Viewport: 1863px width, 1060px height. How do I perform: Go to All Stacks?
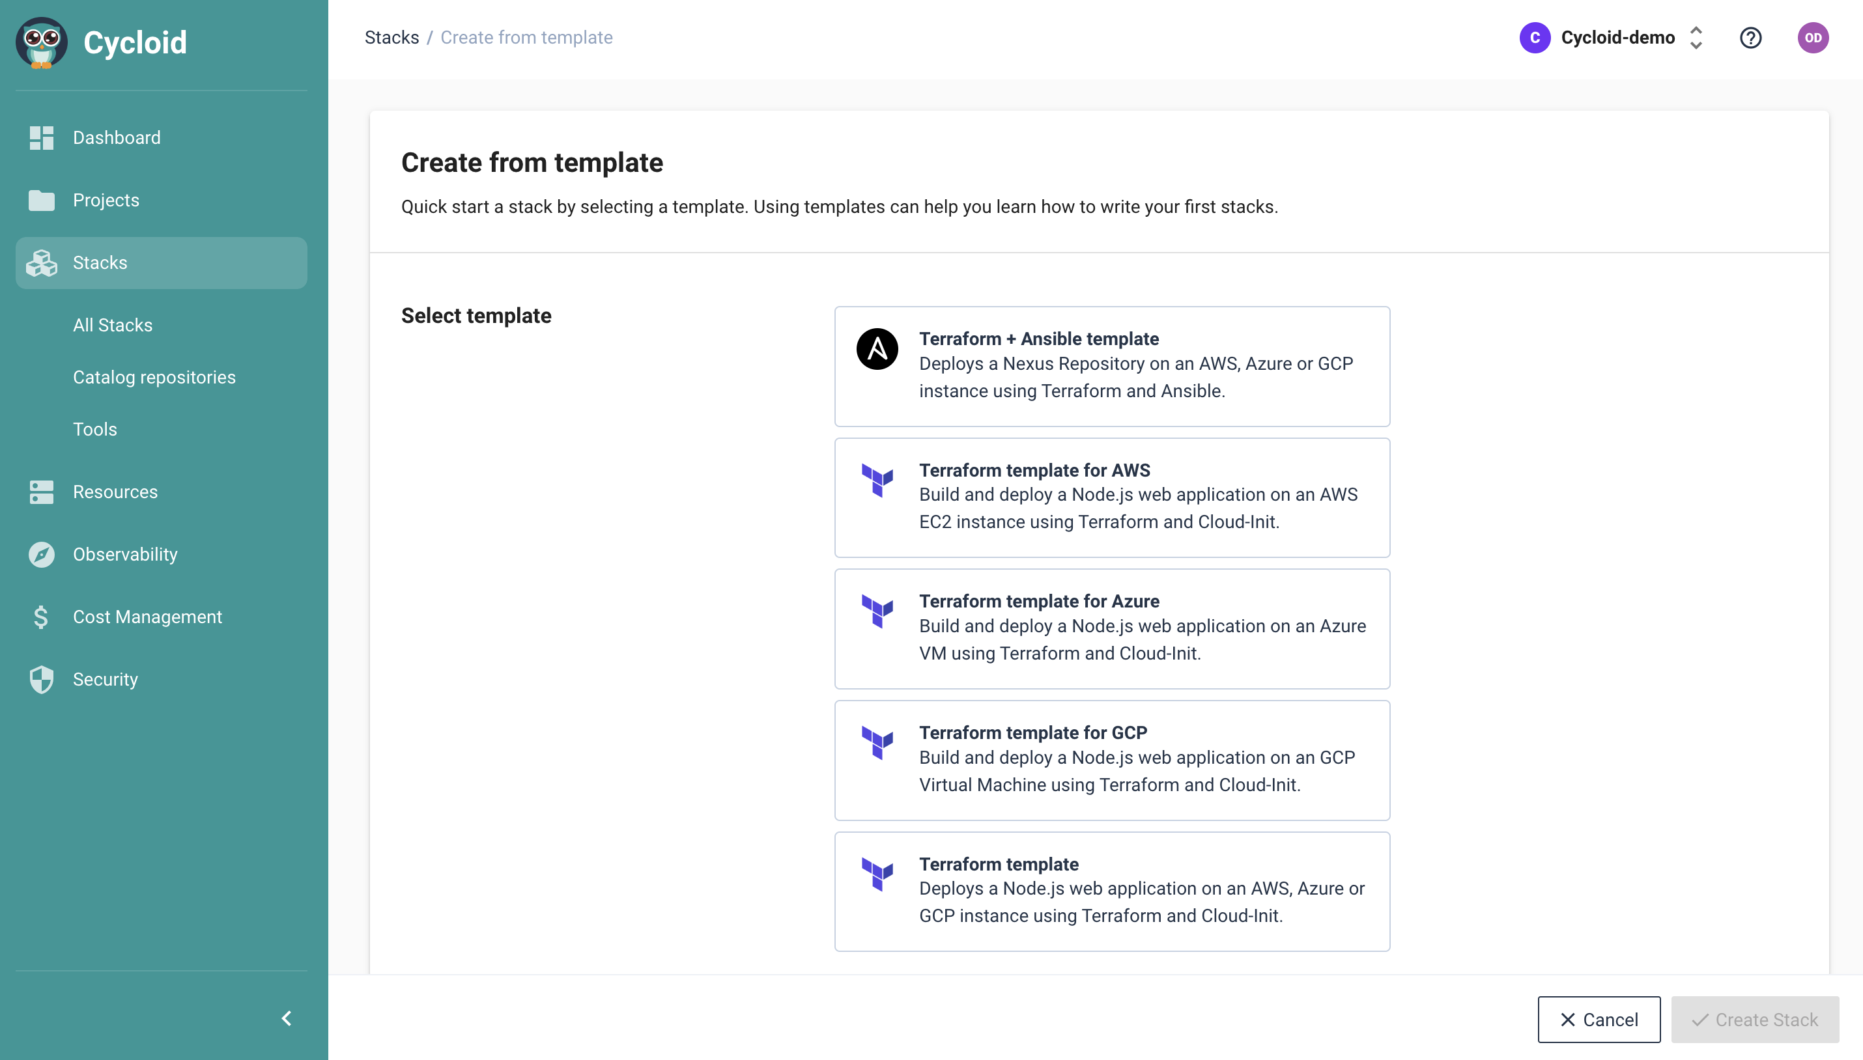(113, 326)
